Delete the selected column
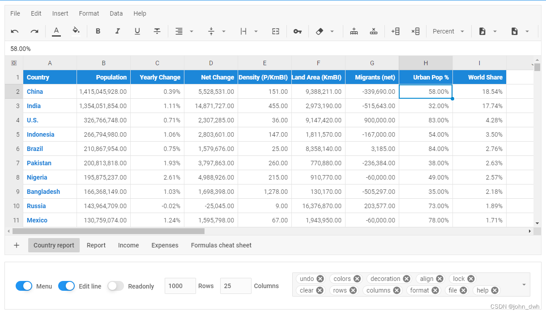 tap(416, 31)
